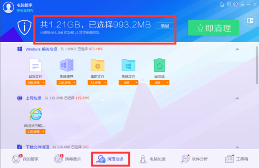Open the 568.9MB dropdown under 日志文件
The height and width of the screenshot is (168, 259).
coord(36,83)
